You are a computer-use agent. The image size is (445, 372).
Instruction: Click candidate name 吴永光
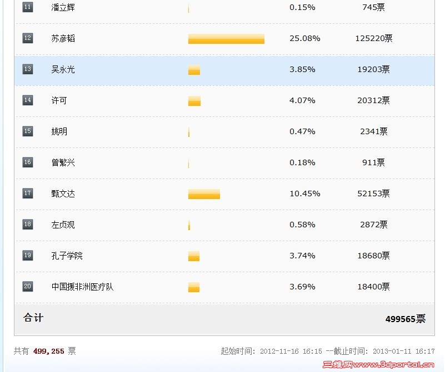[63, 69]
